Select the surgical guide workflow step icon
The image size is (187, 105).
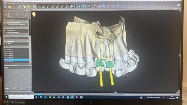tap(72, 6)
